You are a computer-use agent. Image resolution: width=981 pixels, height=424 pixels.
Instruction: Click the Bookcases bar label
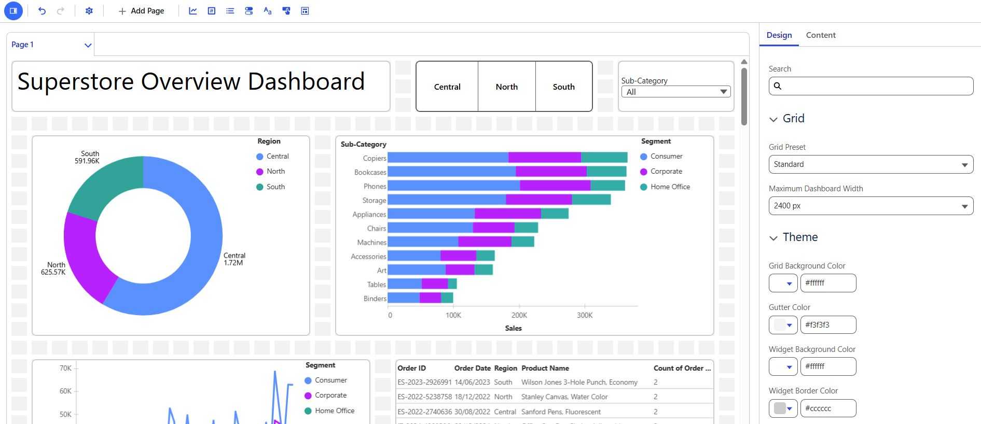click(370, 173)
